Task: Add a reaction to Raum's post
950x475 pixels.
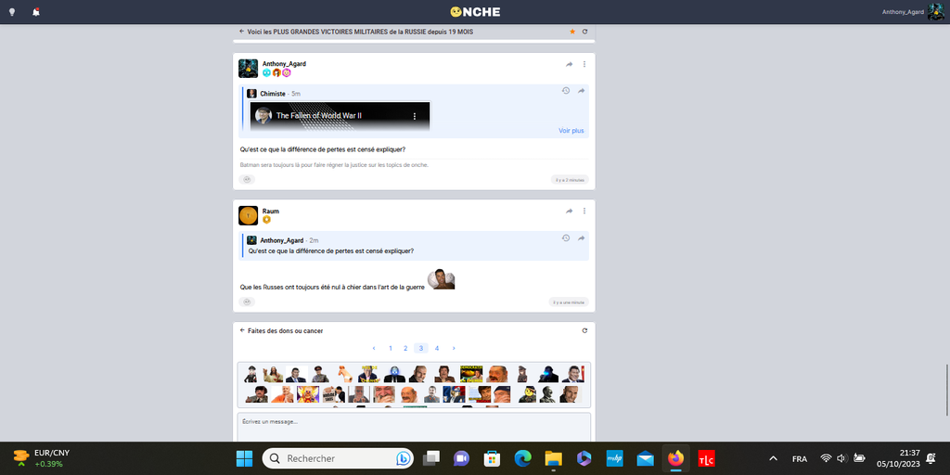Action: [247, 302]
